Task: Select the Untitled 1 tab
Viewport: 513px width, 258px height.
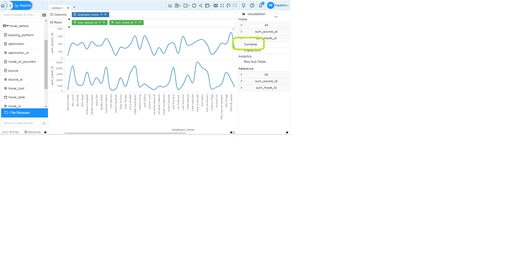Action: point(57,8)
